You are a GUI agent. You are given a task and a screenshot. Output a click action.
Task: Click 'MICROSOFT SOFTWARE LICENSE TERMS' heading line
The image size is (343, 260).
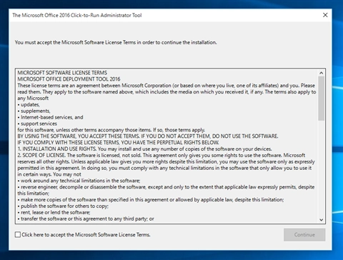[x=62, y=73]
